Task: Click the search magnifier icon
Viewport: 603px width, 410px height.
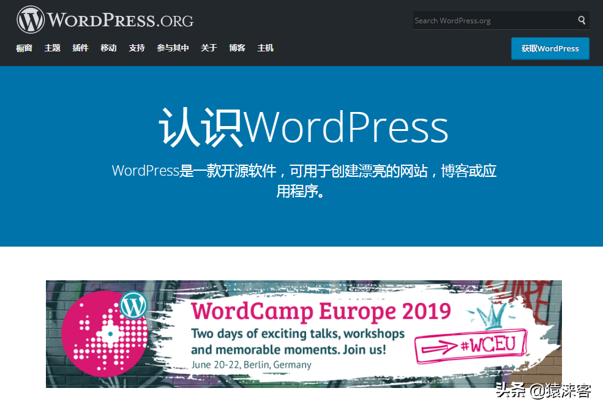Action: (x=582, y=20)
